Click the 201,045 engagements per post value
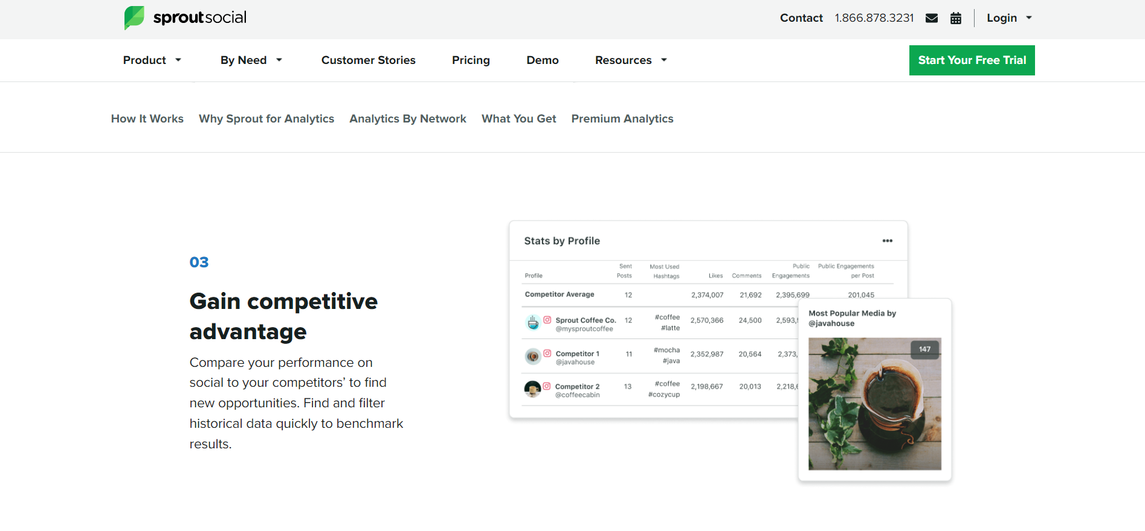The width and height of the screenshot is (1145, 531). click(861, 295)
